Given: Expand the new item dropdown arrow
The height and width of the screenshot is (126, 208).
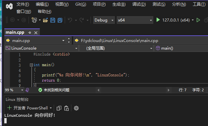Looking at the screenshot, I should [40, 20].
